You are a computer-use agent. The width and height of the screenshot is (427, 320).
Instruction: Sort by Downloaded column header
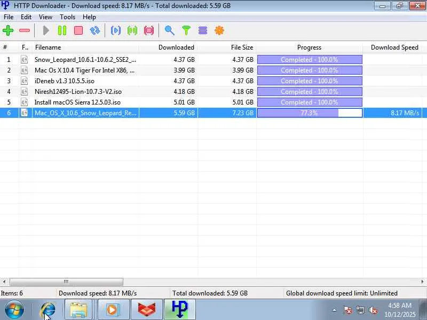pos(168,47)
